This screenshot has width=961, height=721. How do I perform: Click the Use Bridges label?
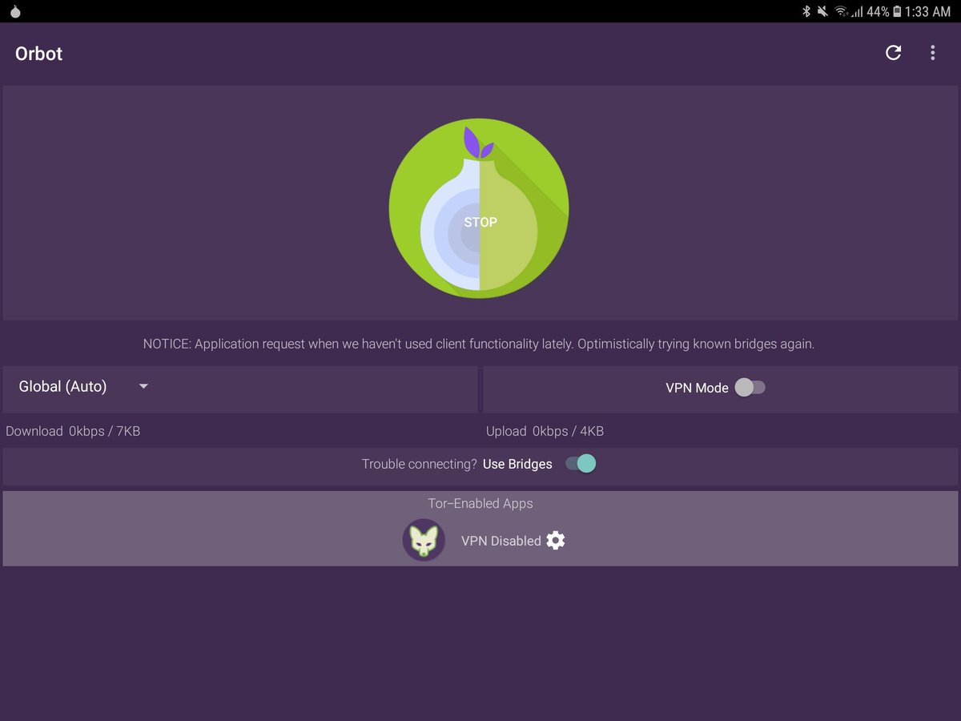point(517,464)
